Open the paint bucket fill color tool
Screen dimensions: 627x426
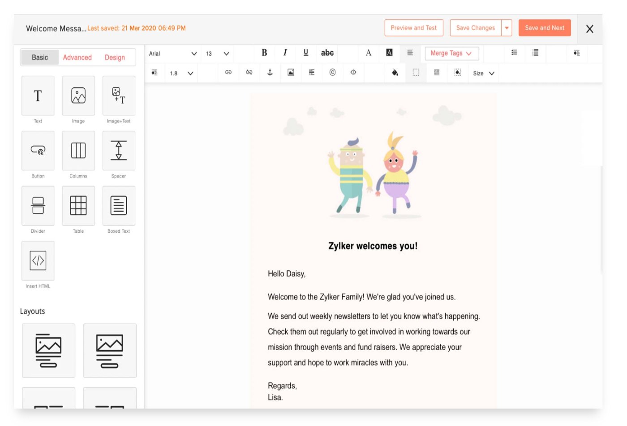(x=395, y=72)
